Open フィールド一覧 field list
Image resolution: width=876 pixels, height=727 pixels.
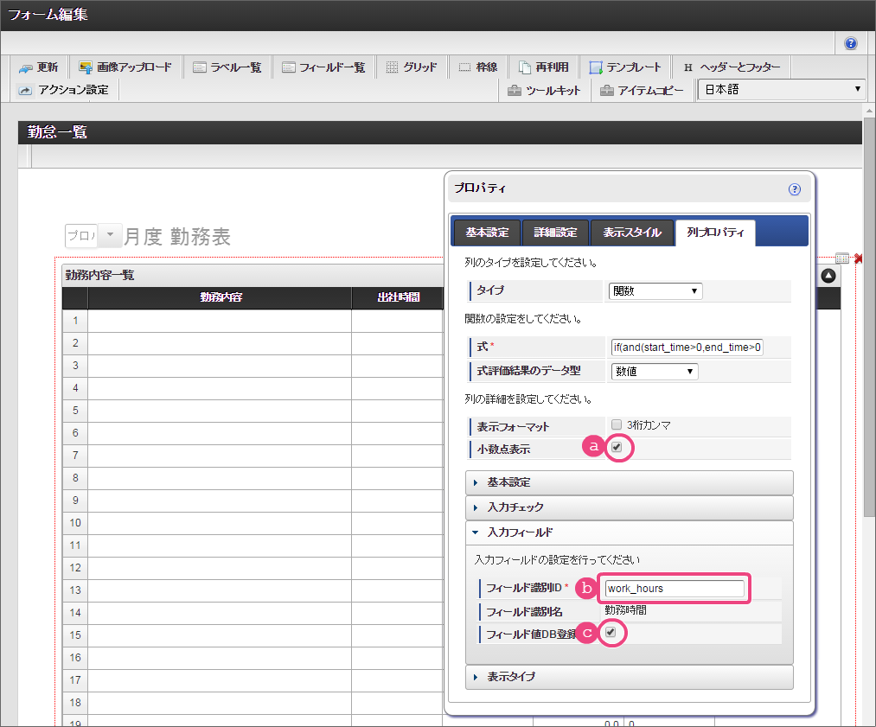point(323,67)
